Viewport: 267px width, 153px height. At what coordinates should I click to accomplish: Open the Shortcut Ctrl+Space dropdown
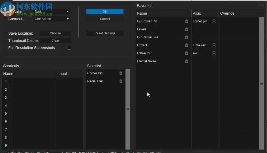(x=52, y=19)
